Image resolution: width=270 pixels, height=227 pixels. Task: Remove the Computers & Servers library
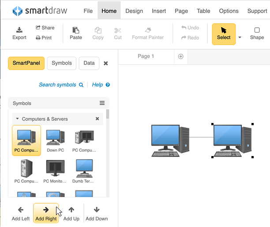pos(97,119)
